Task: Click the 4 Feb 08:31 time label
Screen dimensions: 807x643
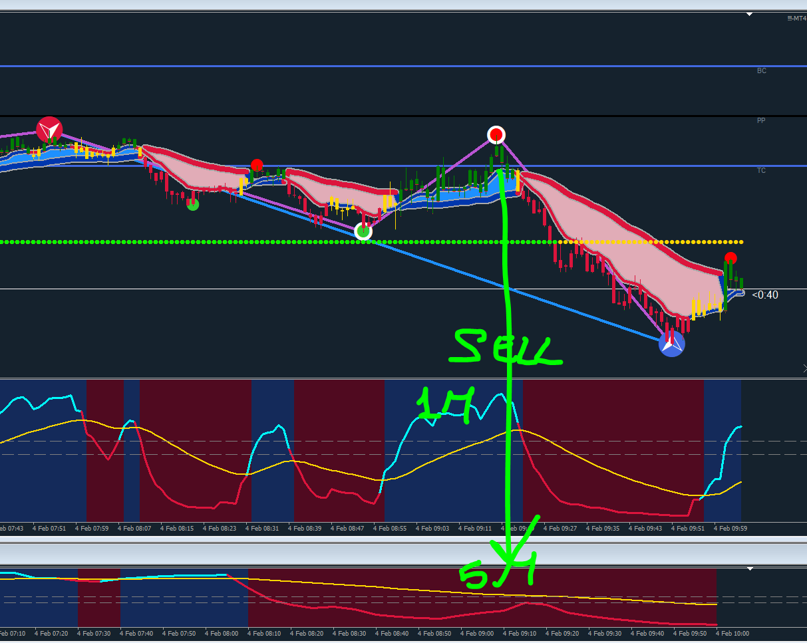Action: pyautogui.click(x=262, y=529)
